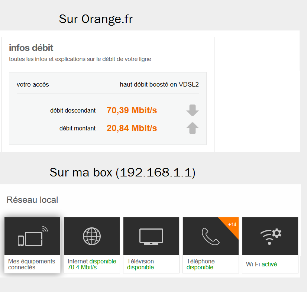Image resolution: width=307 pixels, height=292 pixels.
Task: Click the 'débit descendant' label
Action: (x=73, y=110)
